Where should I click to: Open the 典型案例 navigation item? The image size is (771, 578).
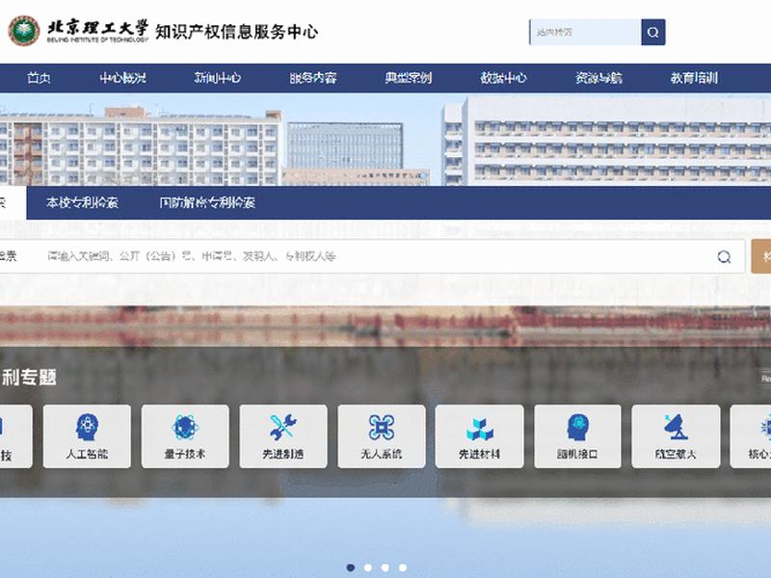(408, 78)
